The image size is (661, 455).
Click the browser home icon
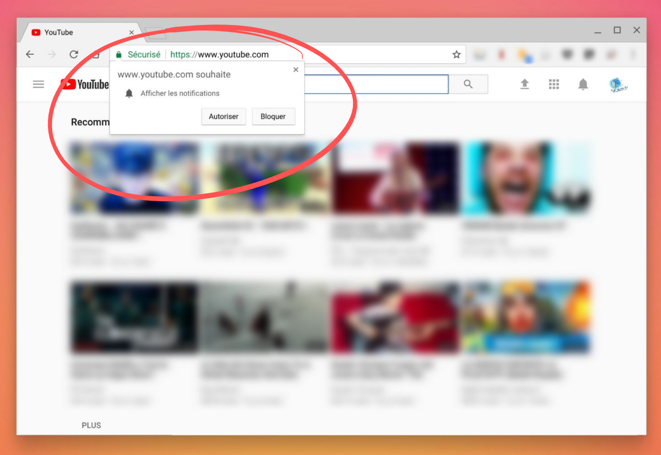point(96,54)
